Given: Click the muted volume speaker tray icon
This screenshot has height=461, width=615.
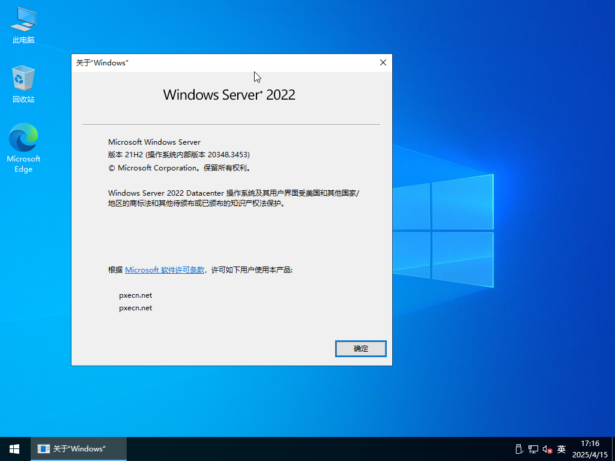Looking at the screenshot, I should coord(547,449).
